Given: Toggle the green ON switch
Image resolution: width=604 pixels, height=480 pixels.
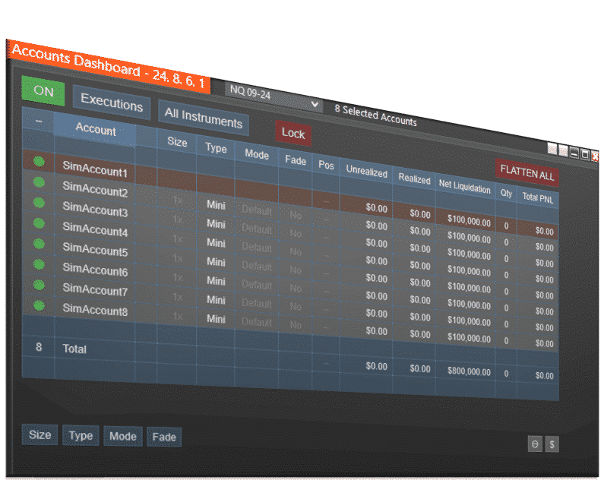Looking at the screenshot, I should coord(43,91).
